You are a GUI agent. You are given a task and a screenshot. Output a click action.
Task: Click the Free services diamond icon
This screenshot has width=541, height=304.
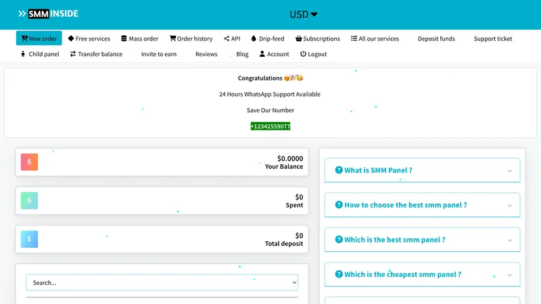tap(71, 39)
